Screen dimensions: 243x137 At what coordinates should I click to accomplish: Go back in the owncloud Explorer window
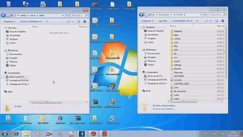coord(141,15)
